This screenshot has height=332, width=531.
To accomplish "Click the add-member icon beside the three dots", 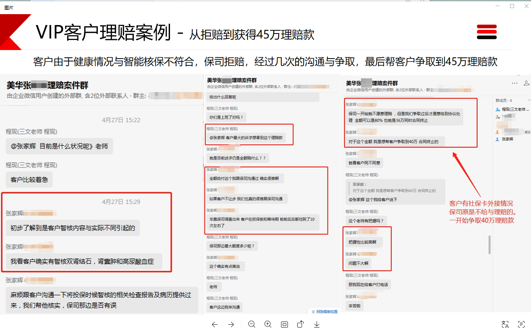I will point(526,83).
